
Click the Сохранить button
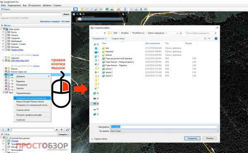point(192,138)
